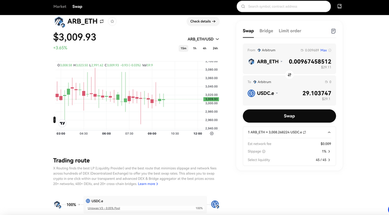The width and height of the screenshot is (389, 215).
Task: Open the chart settings gear icon
Action: 212,133
